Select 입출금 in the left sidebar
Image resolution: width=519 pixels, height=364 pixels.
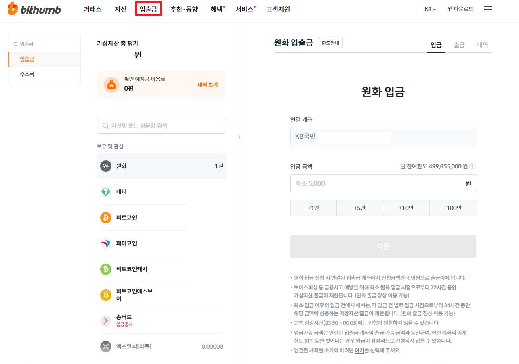tap(44, 59)
